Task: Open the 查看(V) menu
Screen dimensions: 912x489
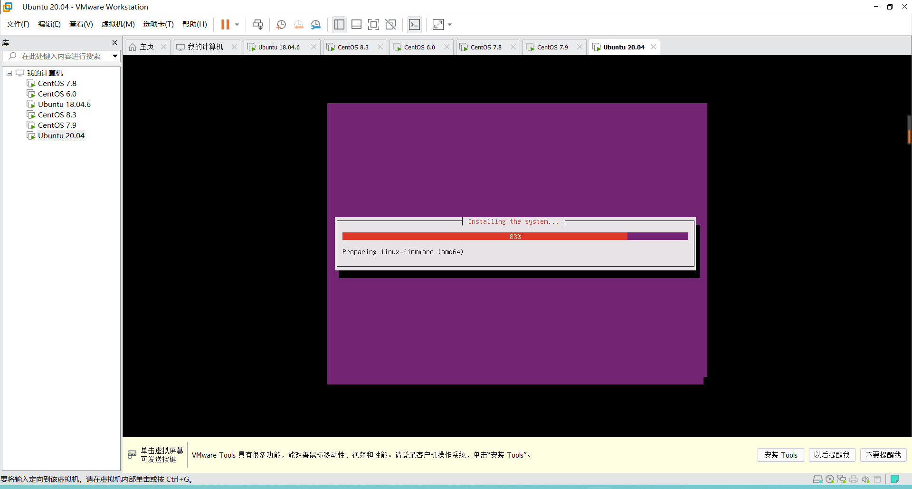Action: tap(81, 24)
